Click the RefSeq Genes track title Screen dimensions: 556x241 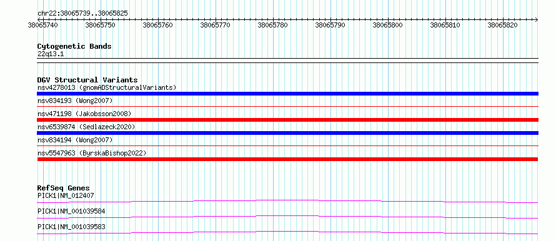coord(64,188)
